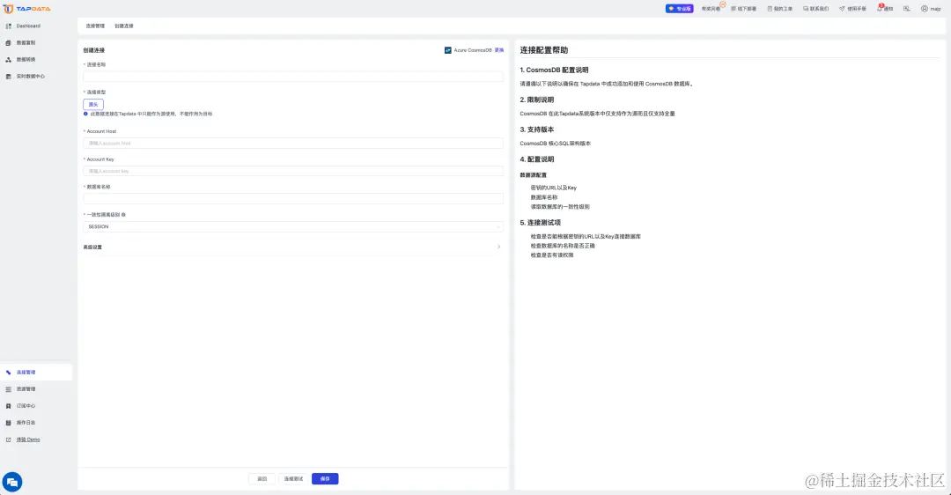Open the 体验 Demo link
The width and height of the screenshot is (951, 495).
[x=28, y=440]
